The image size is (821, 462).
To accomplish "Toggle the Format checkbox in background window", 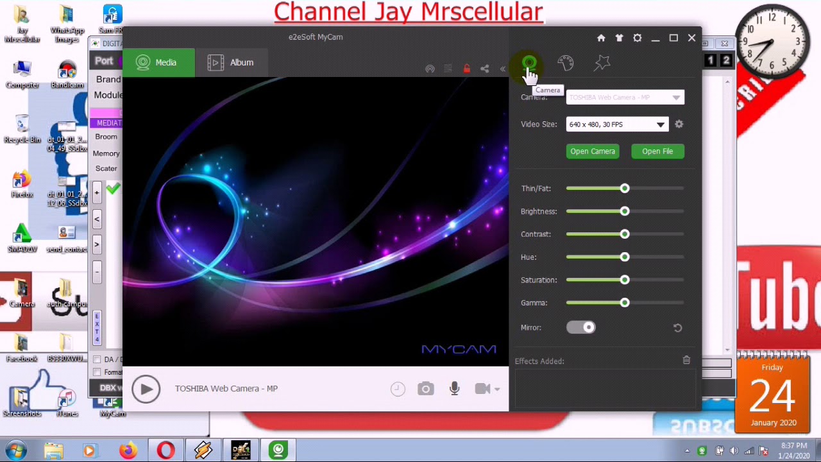I will coord(97,372).
